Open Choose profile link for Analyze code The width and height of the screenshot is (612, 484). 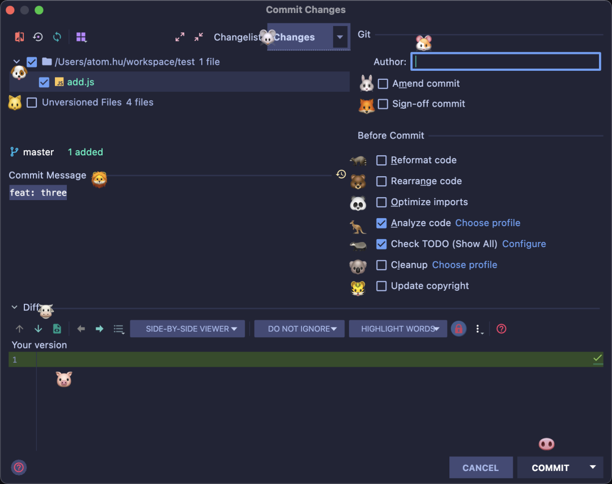pyautogui.click(x=488, y=223)
